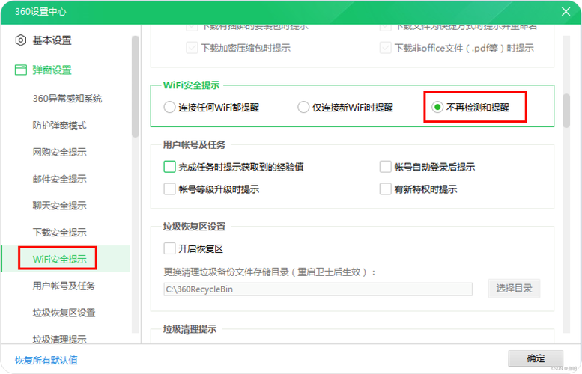Click the C:\360RecycleBin path field
The image size is (582, 374).
tap(318, 289)
